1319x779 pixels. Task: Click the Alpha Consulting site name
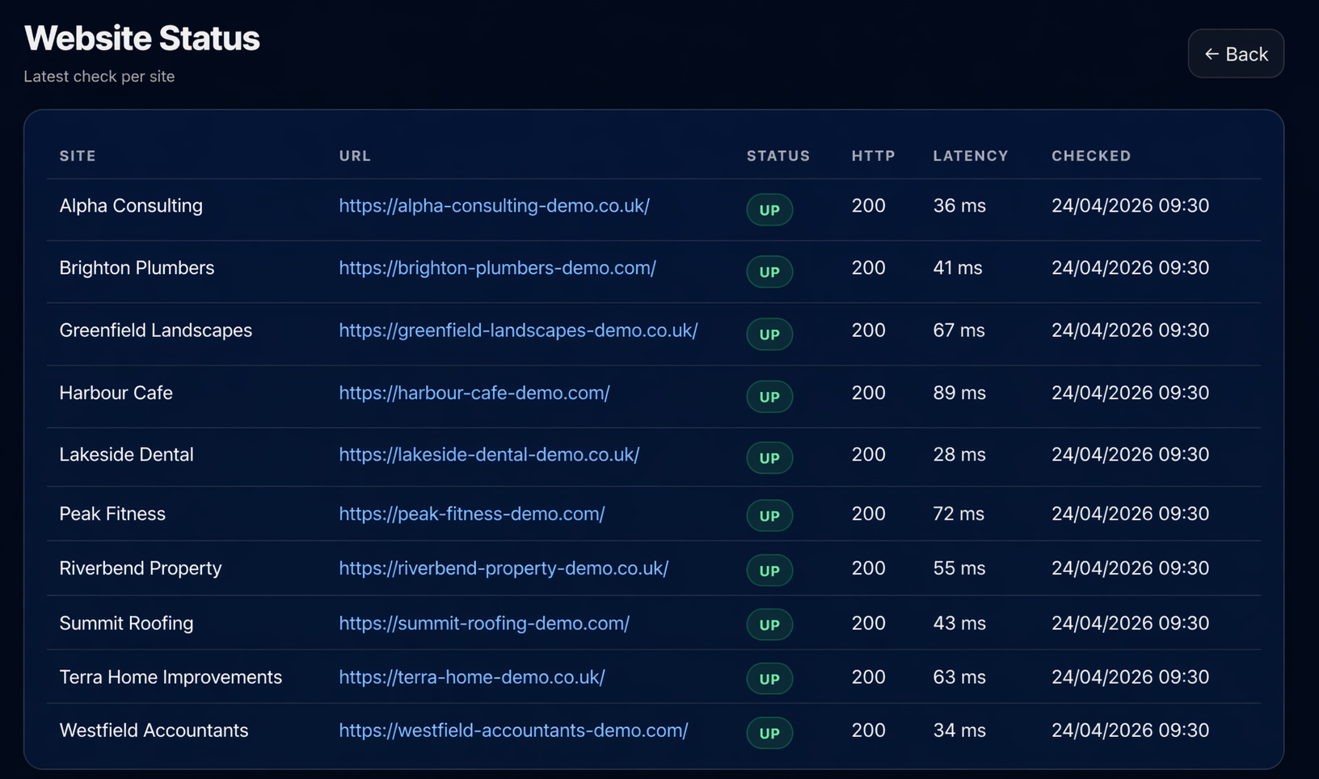click(x=131, y=206)
